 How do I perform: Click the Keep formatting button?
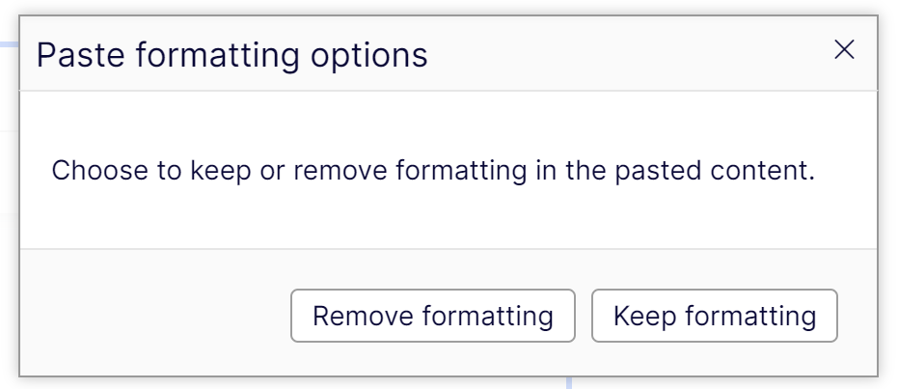(x=714, y=316)
